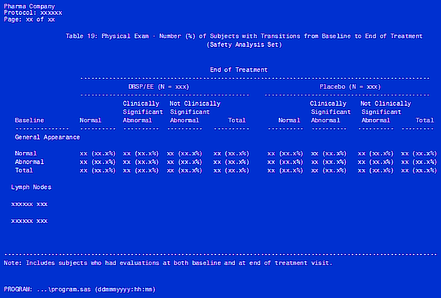
Task: Select the Protocol: xxxxxx line
Action: 33,13
